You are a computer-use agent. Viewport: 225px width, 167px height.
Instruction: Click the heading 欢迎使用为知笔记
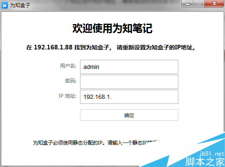pyautogui.click(x=112, y=28)
